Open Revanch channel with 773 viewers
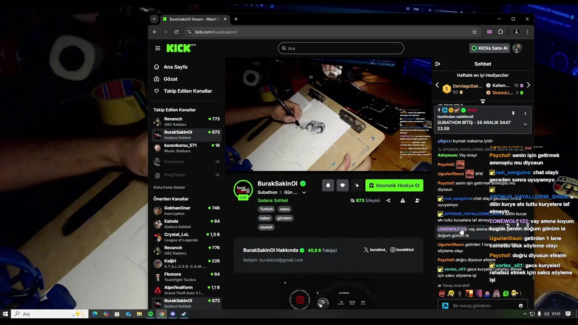Image resolution: width=578 pixels, height=325 pixels. (x=186, y=122)
